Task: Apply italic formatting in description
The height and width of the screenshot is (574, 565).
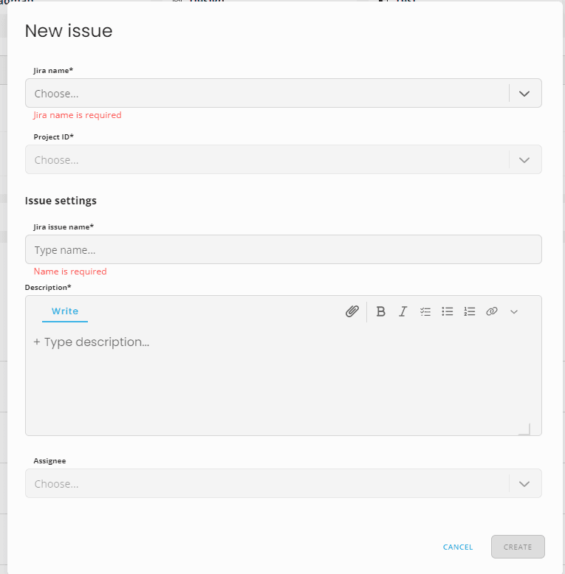Action: click(403, 311)
